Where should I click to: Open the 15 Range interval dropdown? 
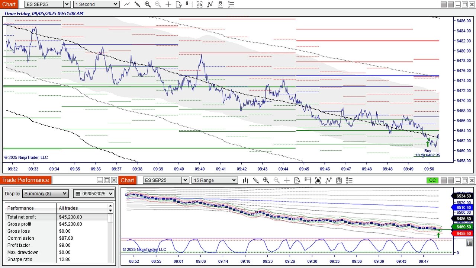coord(215,181)
